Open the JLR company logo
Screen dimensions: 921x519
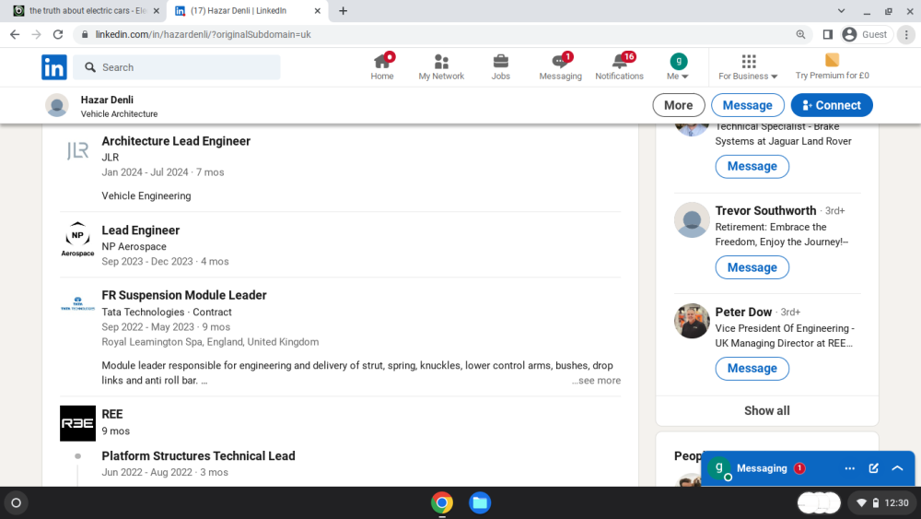[x=77, y=151]
